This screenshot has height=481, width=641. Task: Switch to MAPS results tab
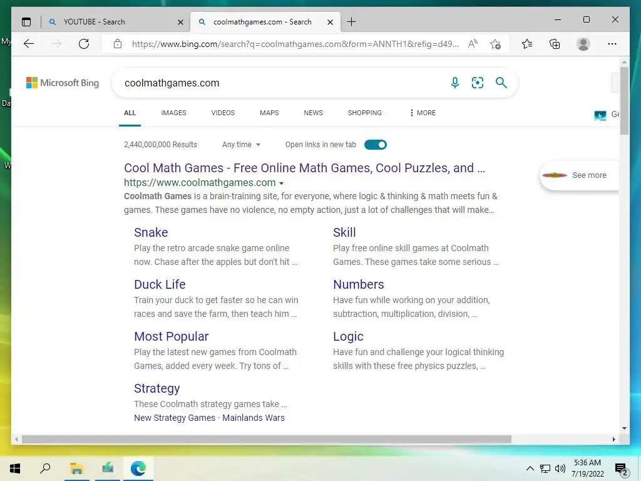(269, 113)
